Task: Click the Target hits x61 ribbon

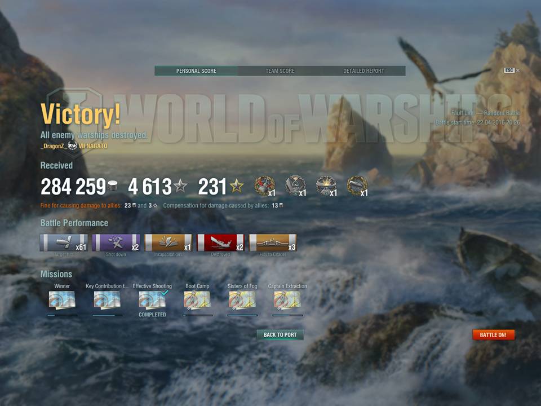Action: [64, 242]
